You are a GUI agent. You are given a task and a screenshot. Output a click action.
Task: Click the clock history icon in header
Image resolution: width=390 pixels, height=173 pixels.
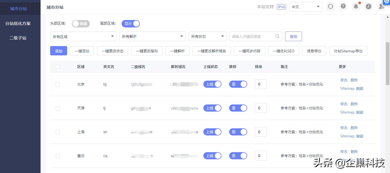pyautogui.click(x=368, y=6)
